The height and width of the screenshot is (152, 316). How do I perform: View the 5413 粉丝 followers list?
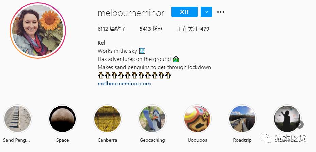click(151, 29)
